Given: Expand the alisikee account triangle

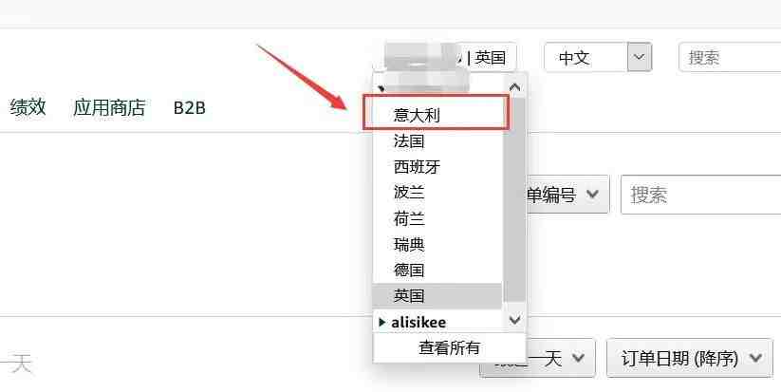Looking at the screenshot, I should coord(382,322).
